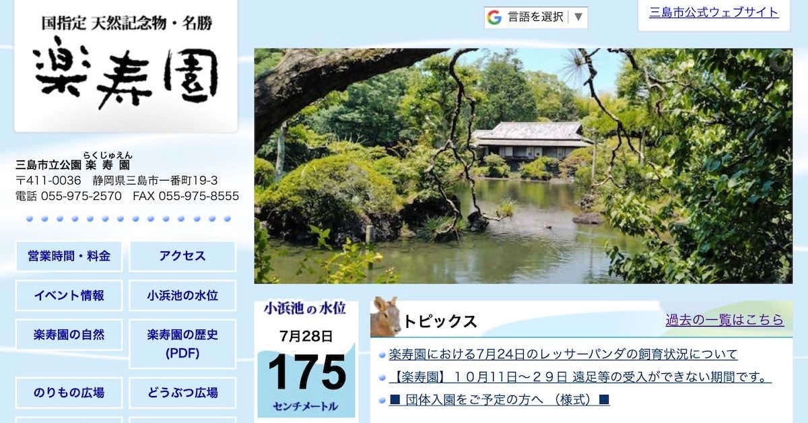Image resolution: width=808 pixels, height=423 pixels.
Task: Go to のりもの広場 page
Action: 69,393
